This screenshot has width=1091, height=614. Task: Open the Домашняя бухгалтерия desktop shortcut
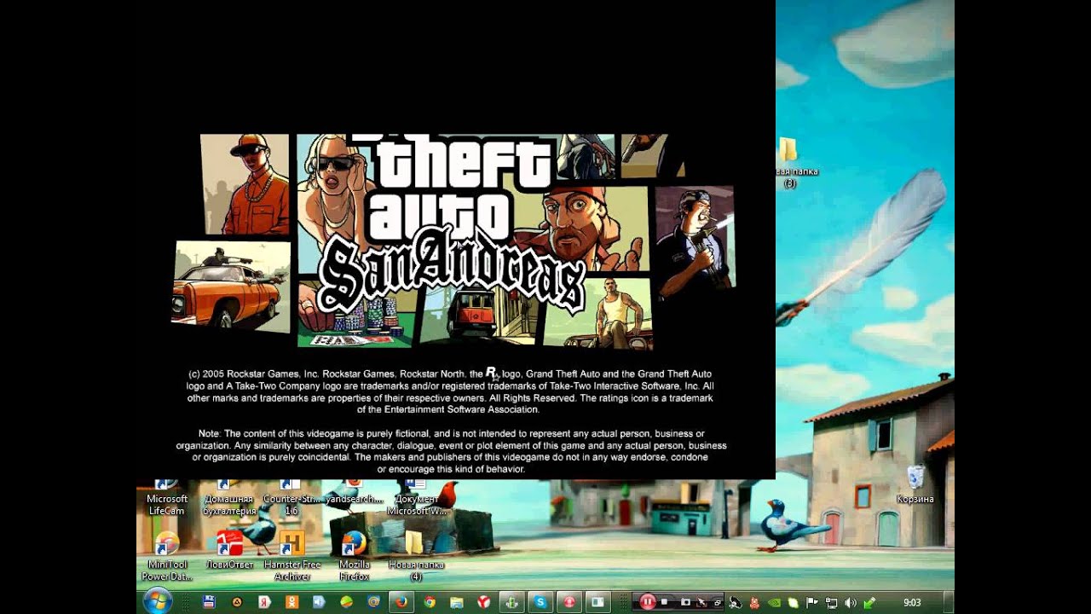click(x=228, y=499)
